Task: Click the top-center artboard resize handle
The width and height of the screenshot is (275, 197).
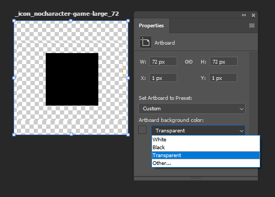Action: (x=70, y=20)
